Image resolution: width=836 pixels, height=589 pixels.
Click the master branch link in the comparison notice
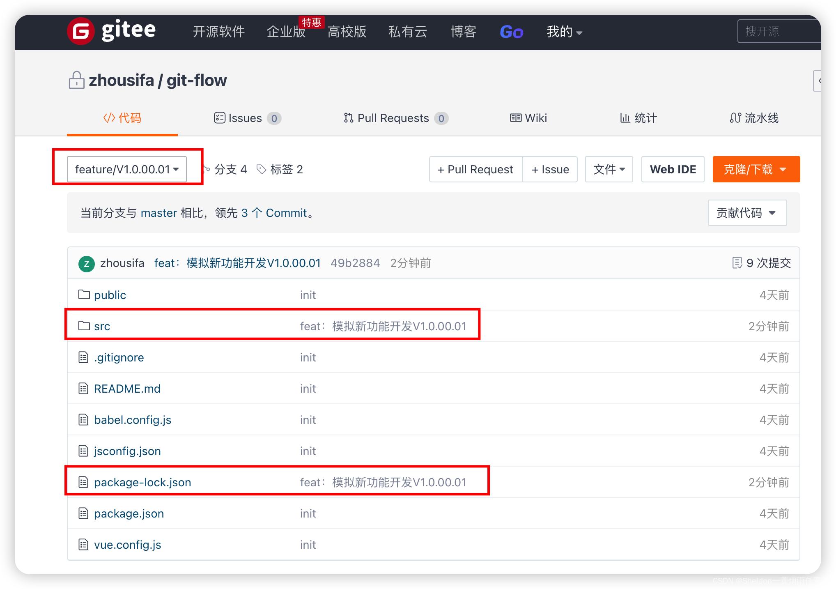tap(159, 213)
